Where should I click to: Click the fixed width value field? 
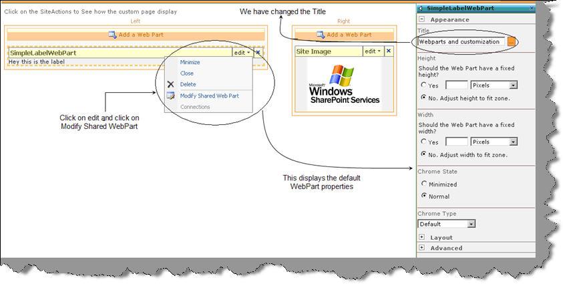click(456, 142)
